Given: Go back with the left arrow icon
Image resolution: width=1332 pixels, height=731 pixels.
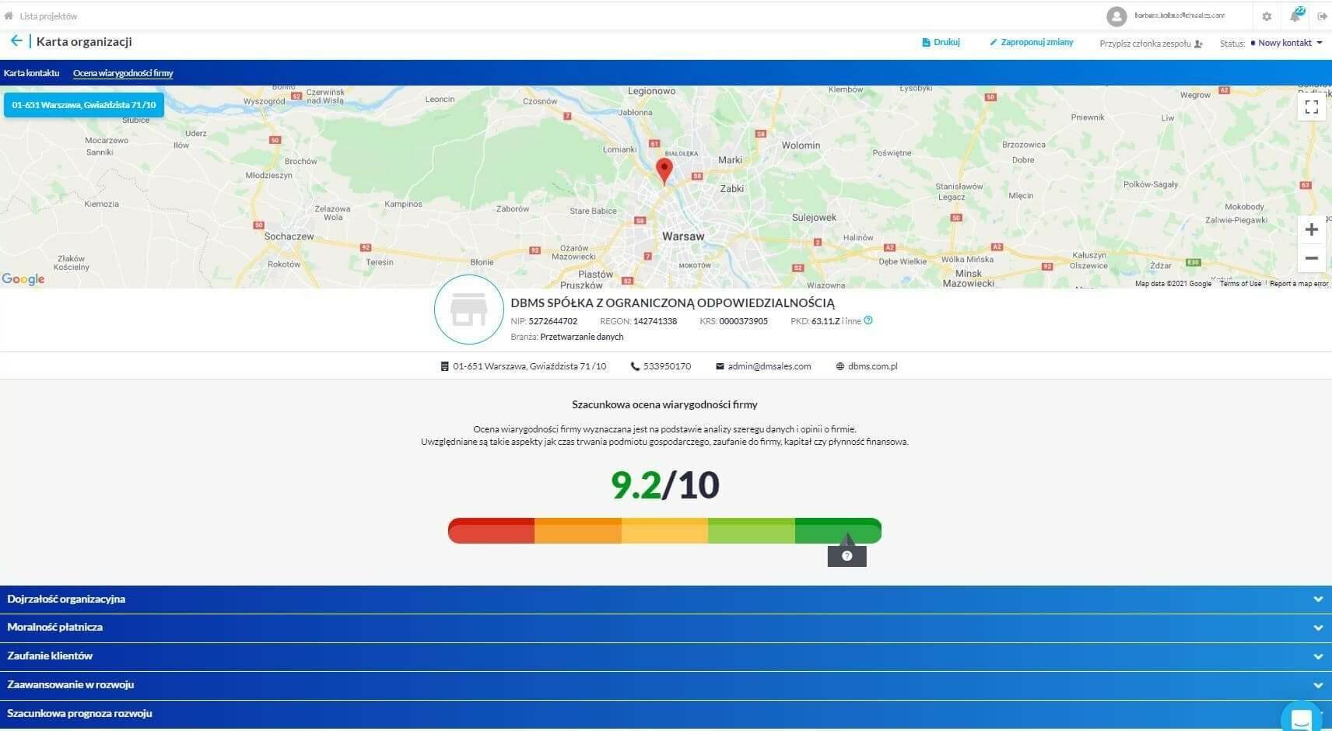Looking at the screenshot, I should [x=16, y=41].
